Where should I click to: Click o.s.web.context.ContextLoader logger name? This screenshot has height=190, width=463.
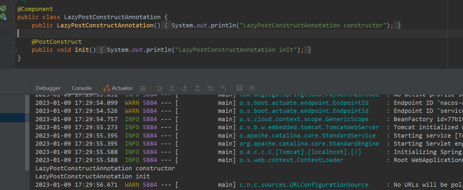(292, 160)
